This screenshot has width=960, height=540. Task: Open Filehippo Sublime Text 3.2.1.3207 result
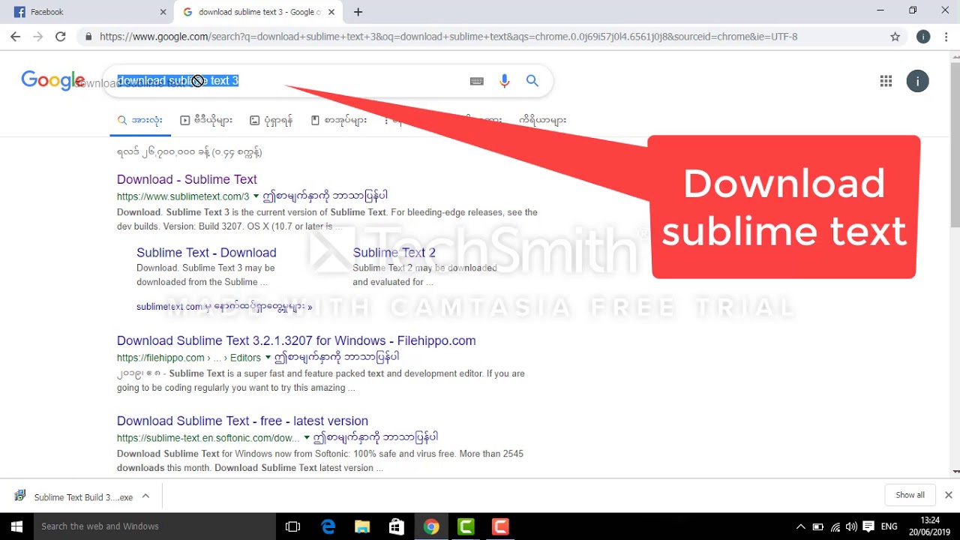coord(296,340)
